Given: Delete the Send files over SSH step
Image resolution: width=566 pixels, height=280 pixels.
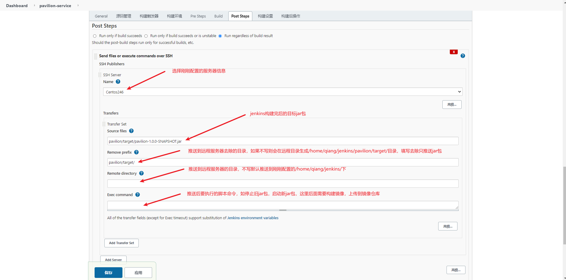Looking at the screenshot, I should coord(454,52).
